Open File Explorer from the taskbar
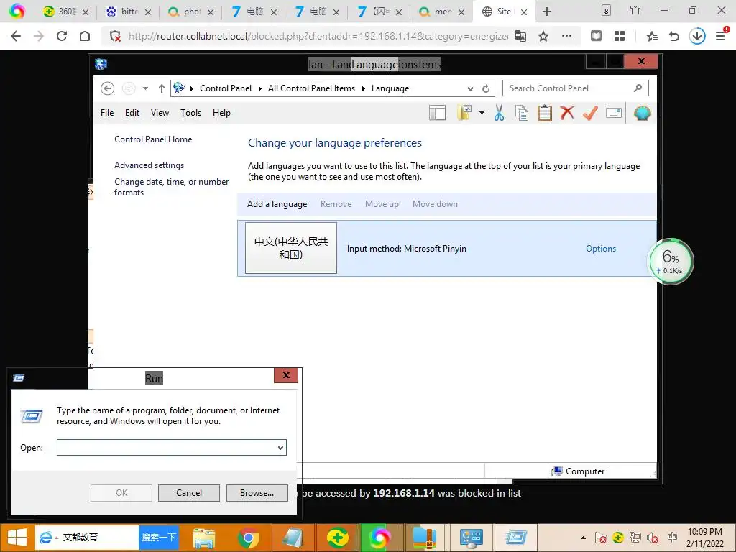Screen dimensions: 736x552 (203, 538)
